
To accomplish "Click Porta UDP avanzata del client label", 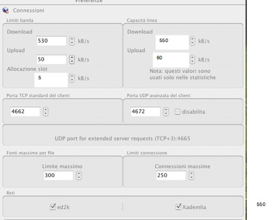I will pos(159,95).
